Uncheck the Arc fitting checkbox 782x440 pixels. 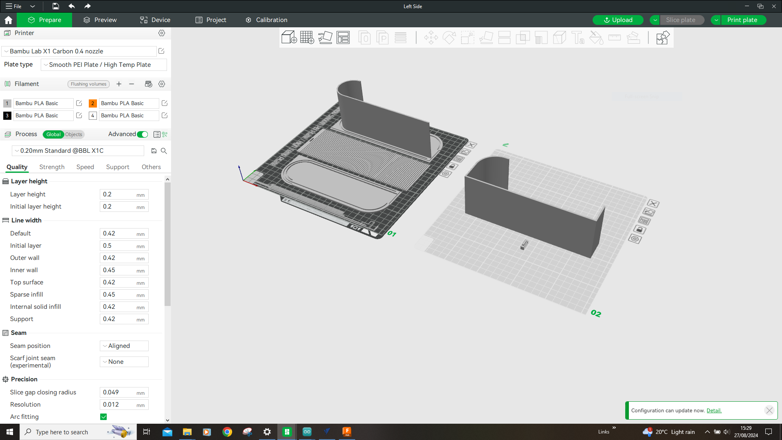(x=103, y=417)
